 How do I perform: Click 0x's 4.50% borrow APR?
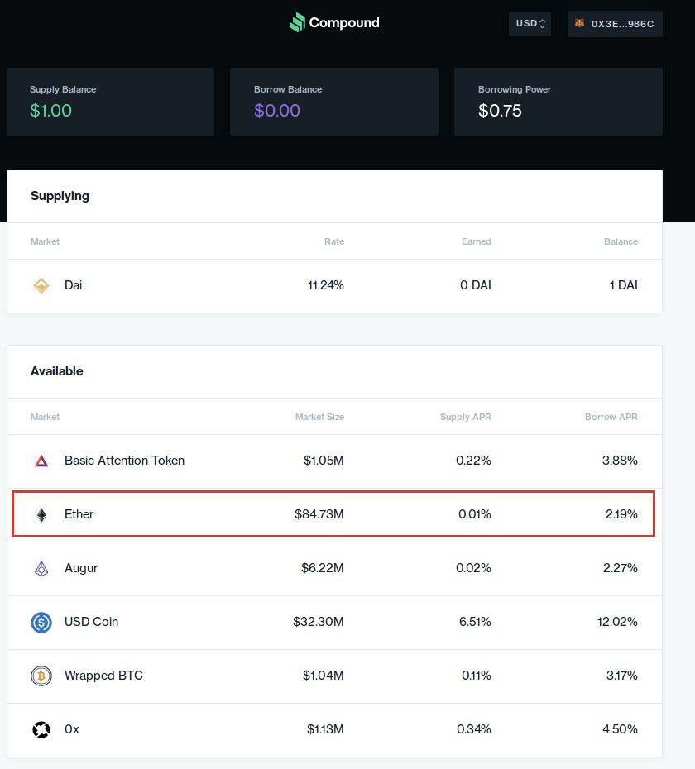point(620,729)
